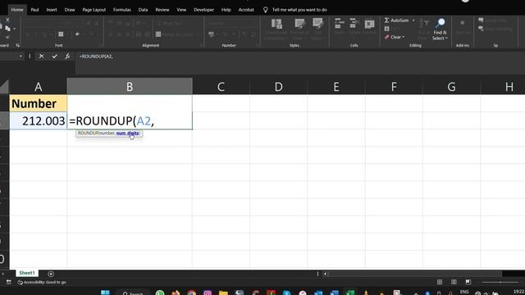This screenshot has height=295, width=525.
Task: Select column header D
Action: [x=278, y=87]
